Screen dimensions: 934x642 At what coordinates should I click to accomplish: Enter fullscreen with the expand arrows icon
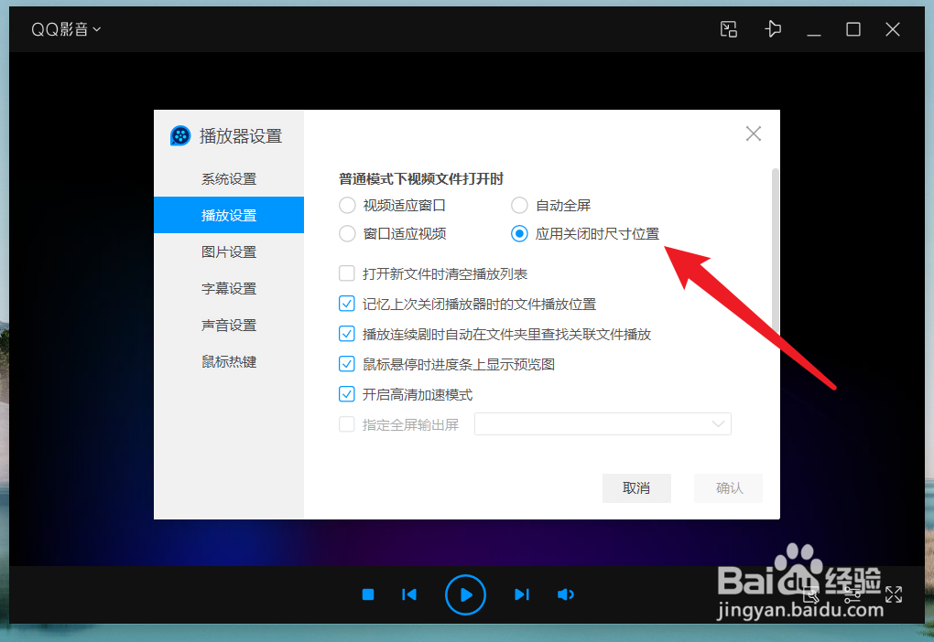(894, 594)
